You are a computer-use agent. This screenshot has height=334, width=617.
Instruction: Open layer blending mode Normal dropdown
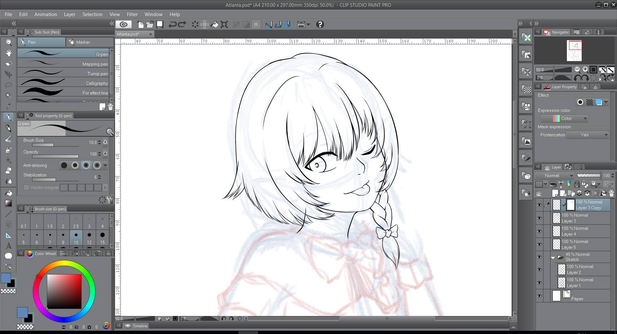(x=555, y=176)
